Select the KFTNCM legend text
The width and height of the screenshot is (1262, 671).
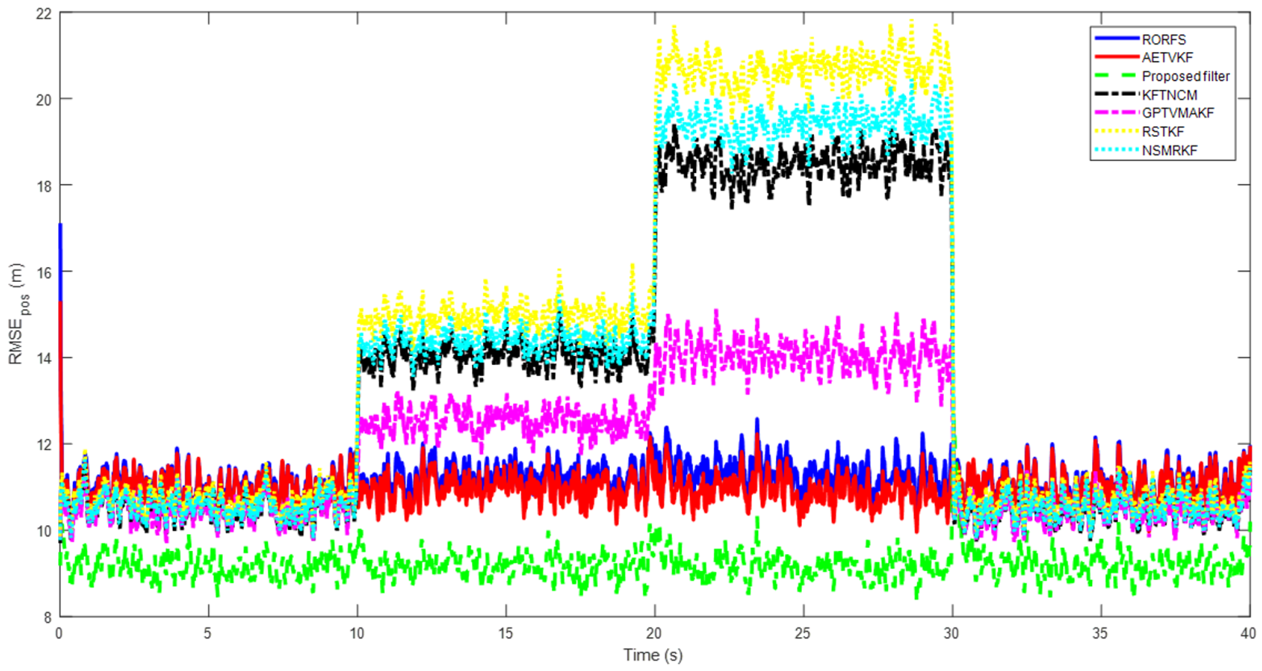(1170, 95)
